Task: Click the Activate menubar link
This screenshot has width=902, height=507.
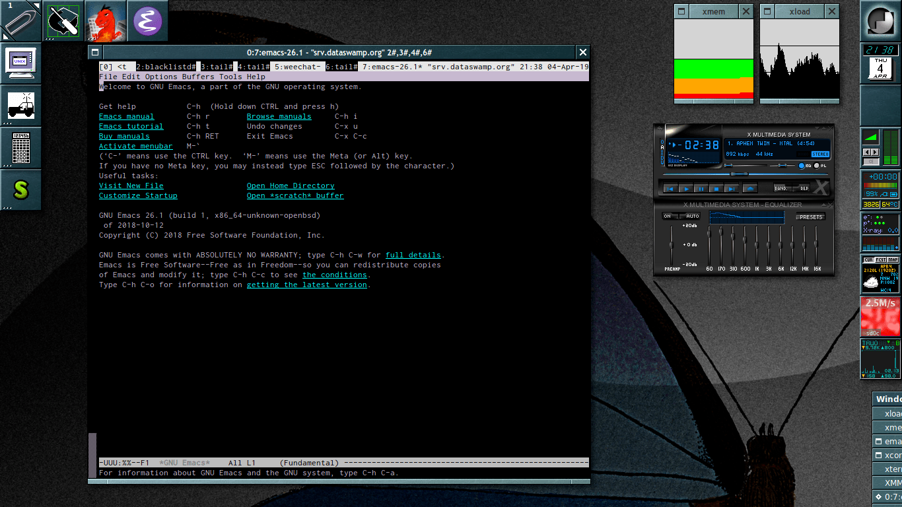Action: point(135,146)
